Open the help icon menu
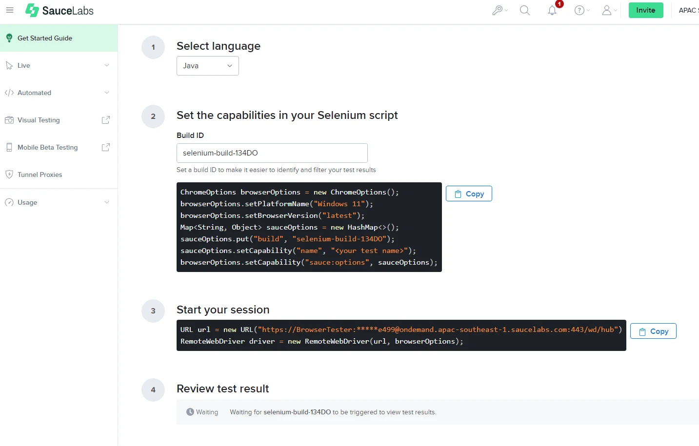The image size is (699, 446). [580, 10]
